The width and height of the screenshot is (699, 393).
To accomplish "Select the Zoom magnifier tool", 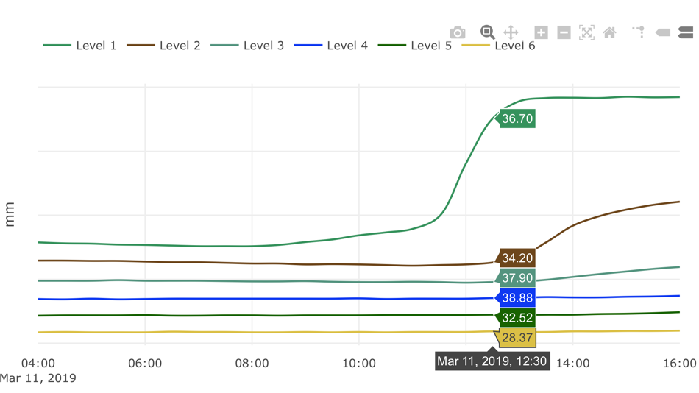I will [x=488, y=32].
